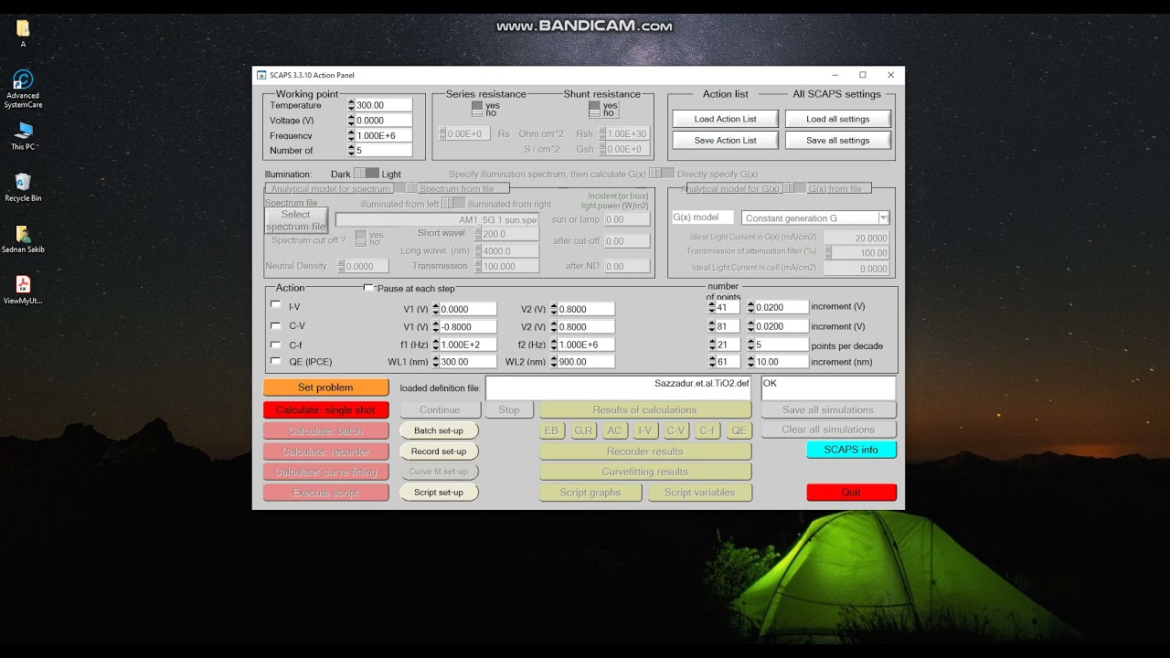This screenshot has height=658, width=1170.
Task: Run Calculate: single shot
Action: pyautogui.click(x=325, y=410)
